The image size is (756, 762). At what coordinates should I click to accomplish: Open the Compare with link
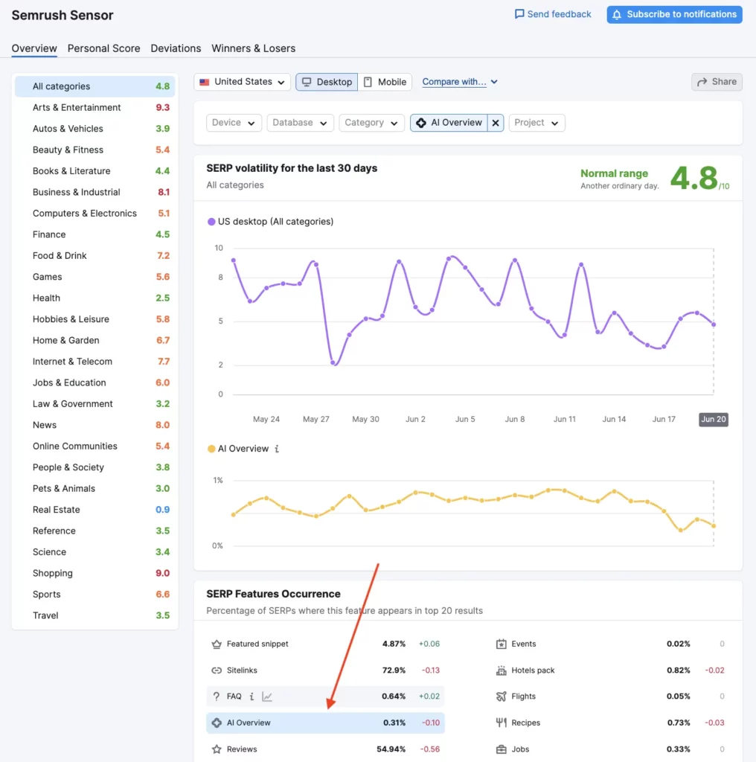(455, 82)
